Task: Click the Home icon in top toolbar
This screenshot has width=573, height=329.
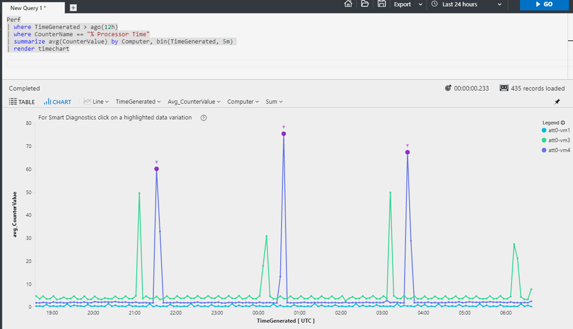Action: [x=348, y=4]
